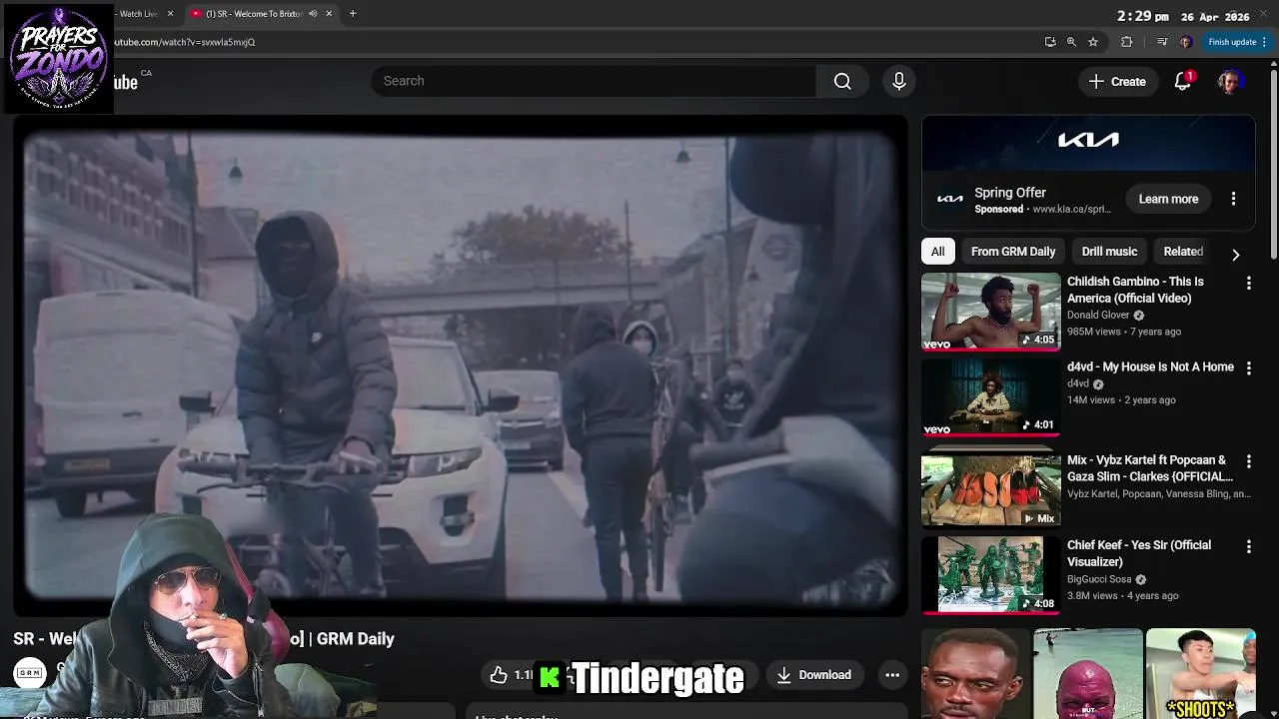Focus the YouTube Search field
Screen dimensions: 1279x719
pyautogui.click(x=594, y=81)
